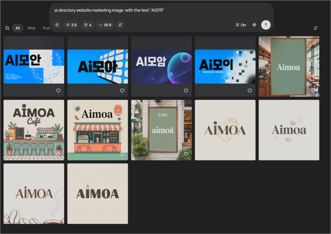Select the All tab
This screenshot has height=234, width=331.
18,28
